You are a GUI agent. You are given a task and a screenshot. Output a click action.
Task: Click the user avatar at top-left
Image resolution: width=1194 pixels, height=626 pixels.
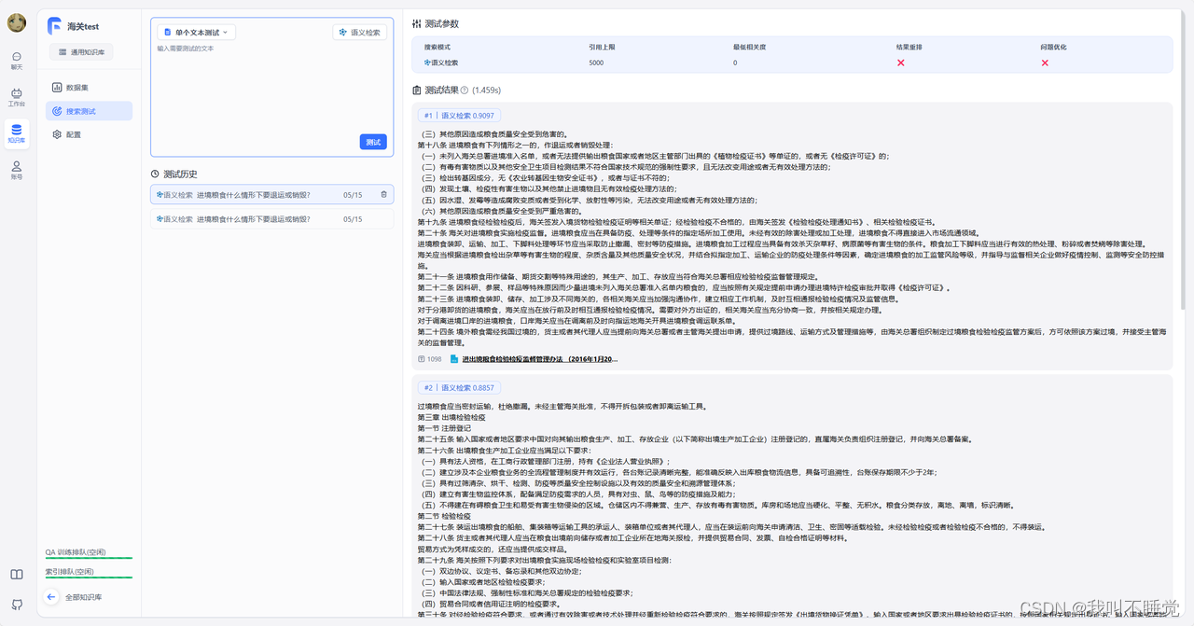tap(17, 23)
